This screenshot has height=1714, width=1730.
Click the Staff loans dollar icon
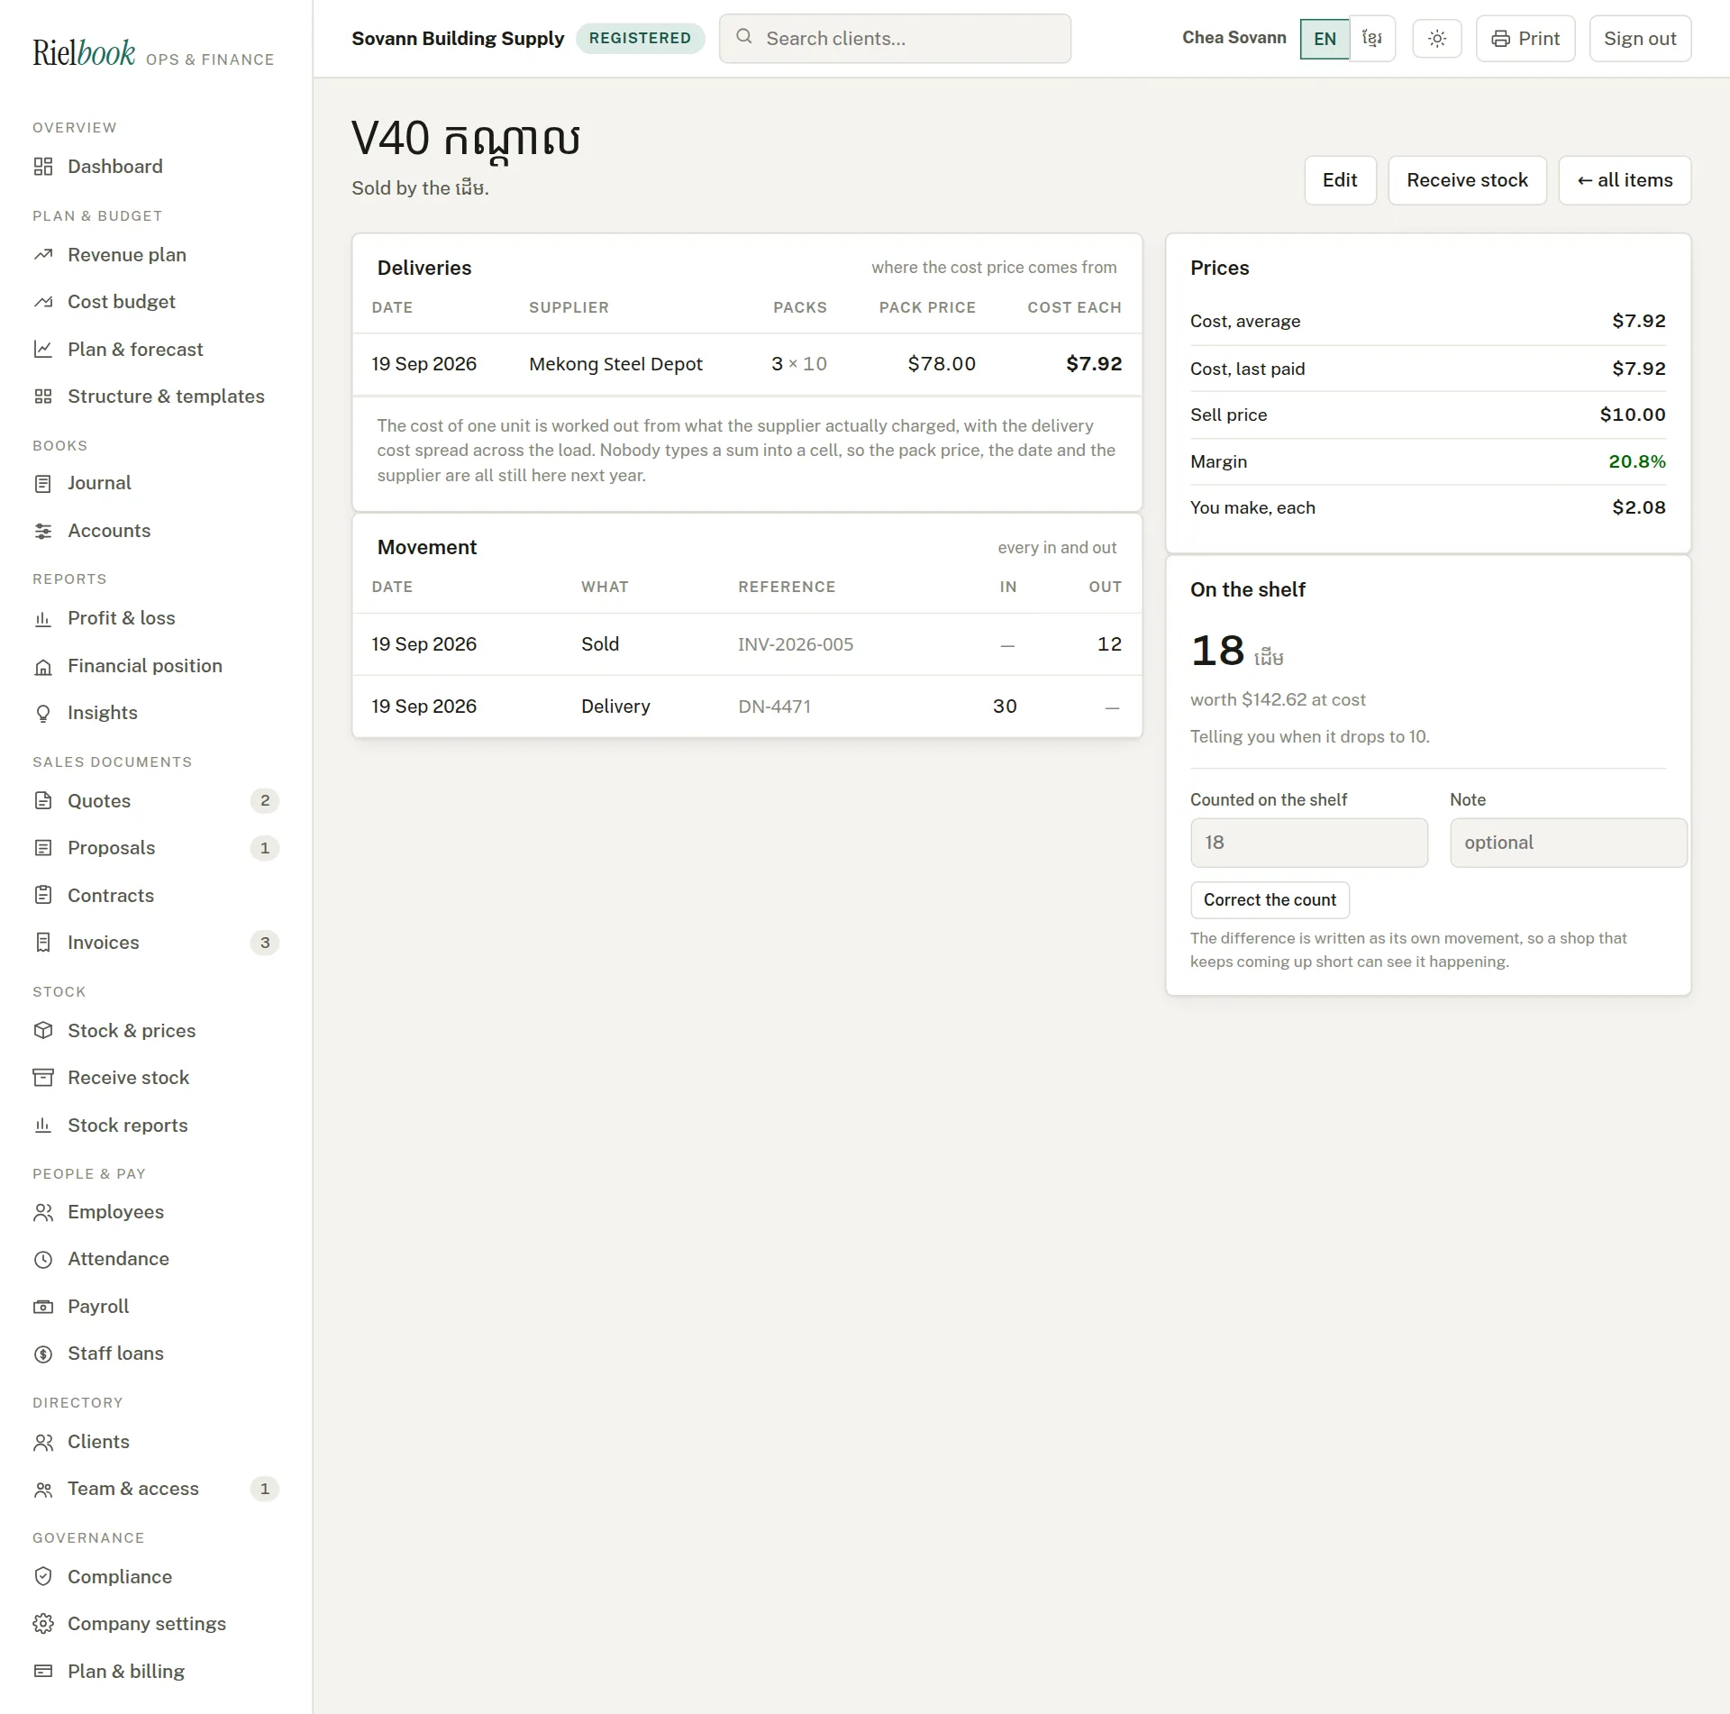pos(42,1354)
